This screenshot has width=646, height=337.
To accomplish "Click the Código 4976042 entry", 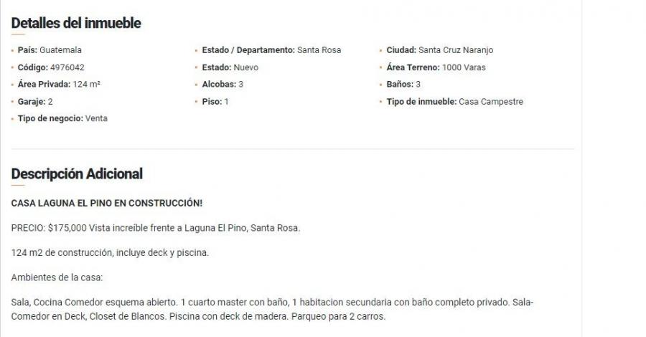I will (x=51, y=67).
